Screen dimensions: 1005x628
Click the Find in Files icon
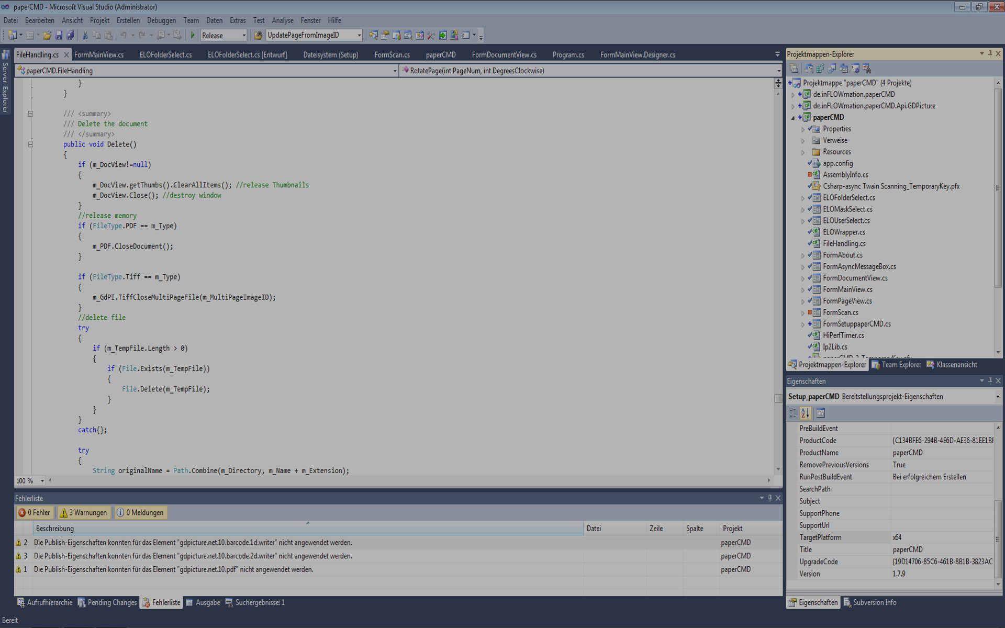[258, 35]
